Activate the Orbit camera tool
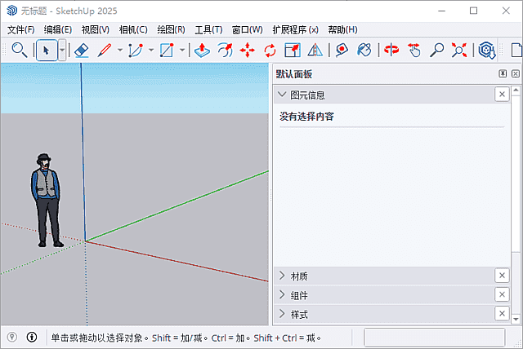Image resolution: width=523 pixels, height=349 pixels. (x=392, y=50)
